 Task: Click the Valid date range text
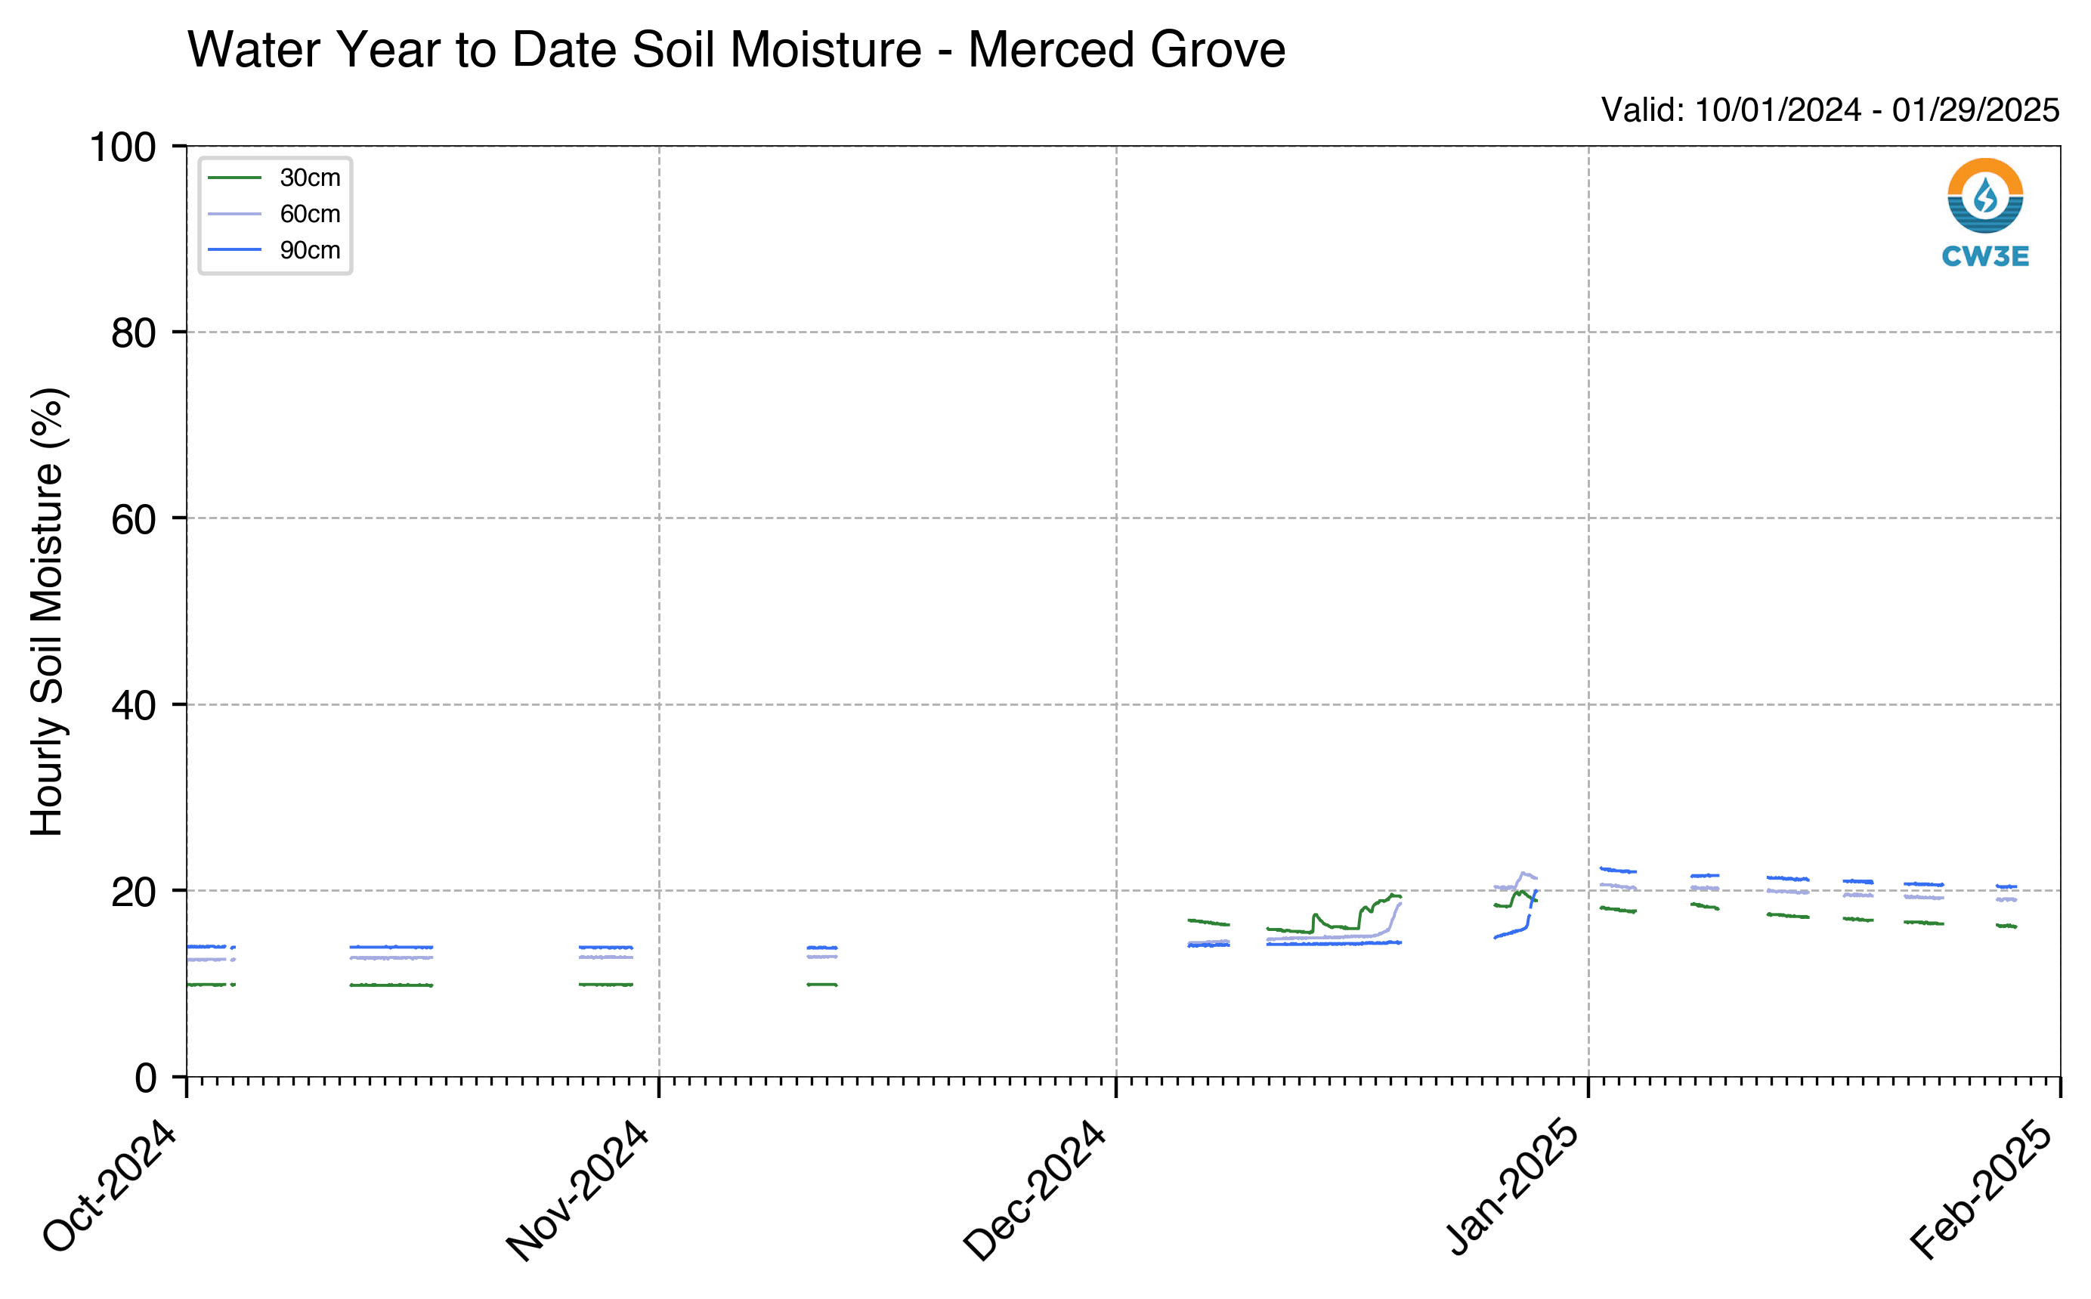click(1830, 110)
